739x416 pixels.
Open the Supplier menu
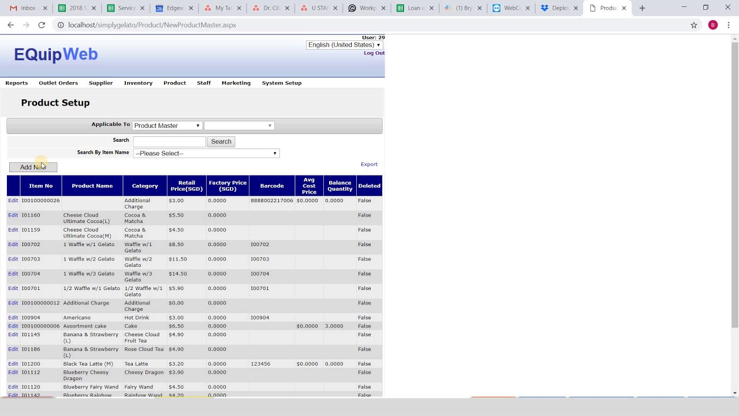point(101,83)
